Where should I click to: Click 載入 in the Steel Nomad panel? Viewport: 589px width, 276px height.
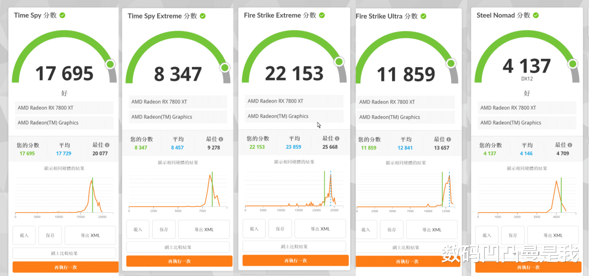point(487,236)
